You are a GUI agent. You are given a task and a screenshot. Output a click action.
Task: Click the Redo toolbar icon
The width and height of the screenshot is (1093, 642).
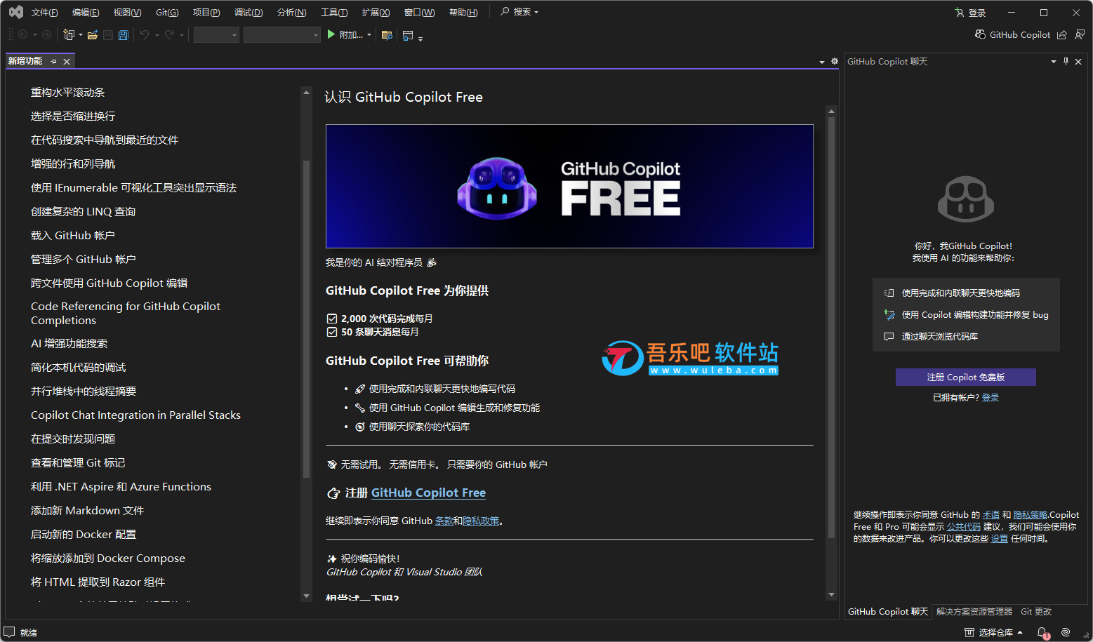[169, 34]
